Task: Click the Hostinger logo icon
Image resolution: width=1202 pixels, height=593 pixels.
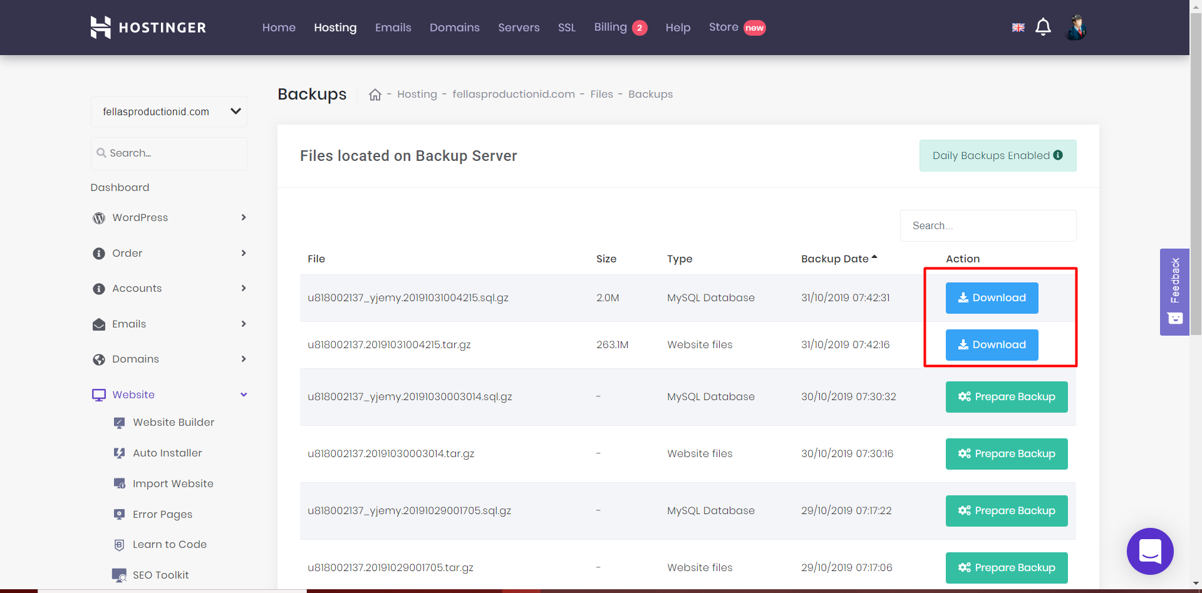Action: coord(100,28)
